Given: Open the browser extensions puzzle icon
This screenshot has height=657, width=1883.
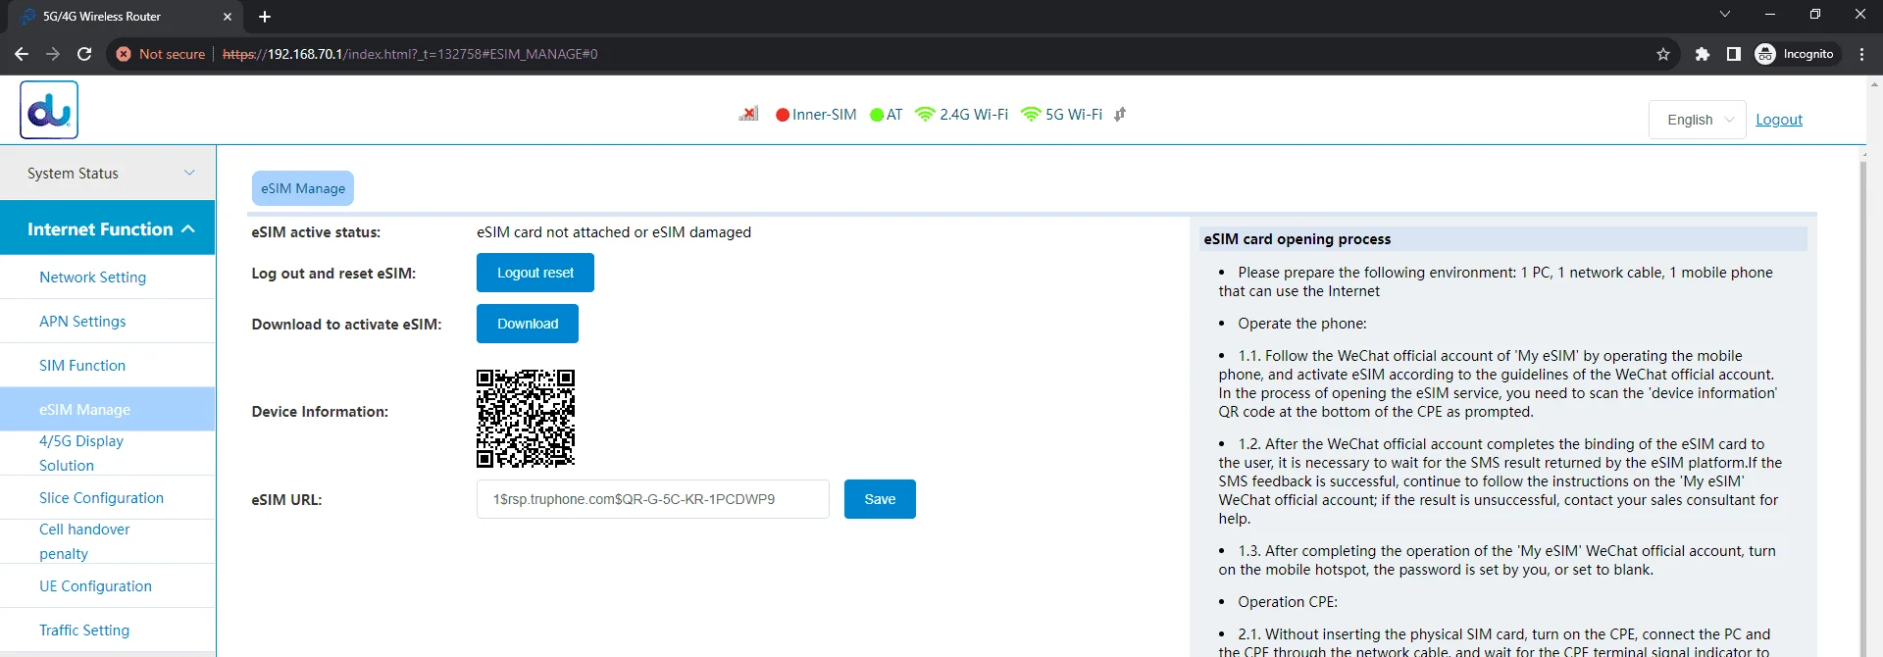Looking at the screenshot, I should tap(1703, 54).
